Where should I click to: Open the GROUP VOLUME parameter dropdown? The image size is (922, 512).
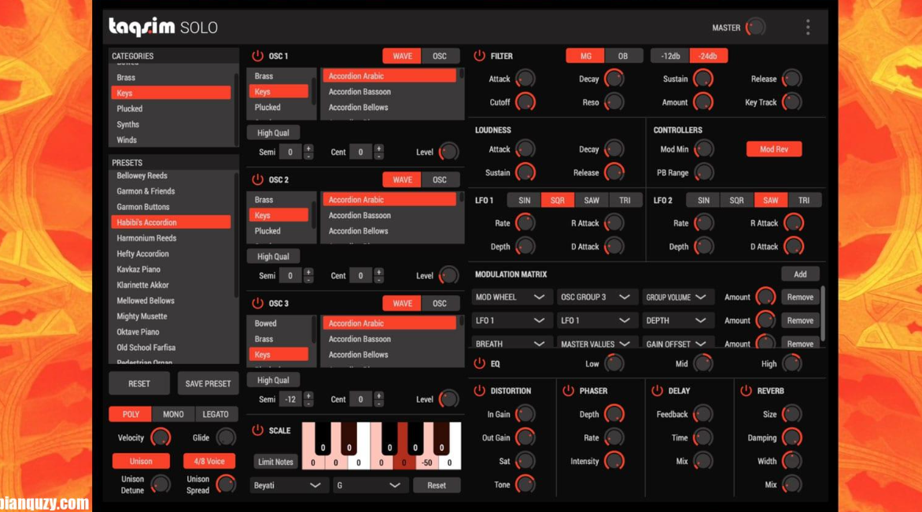677,297
